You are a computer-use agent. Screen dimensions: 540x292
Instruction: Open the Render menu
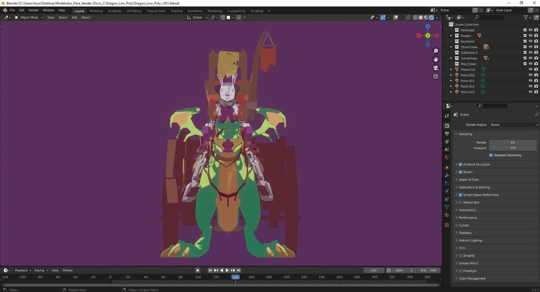[34, 10]
